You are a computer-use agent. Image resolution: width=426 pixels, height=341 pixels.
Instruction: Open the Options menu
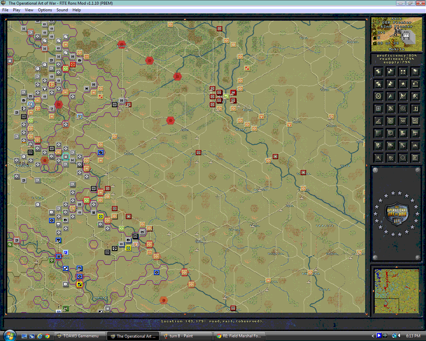(45, 10)
